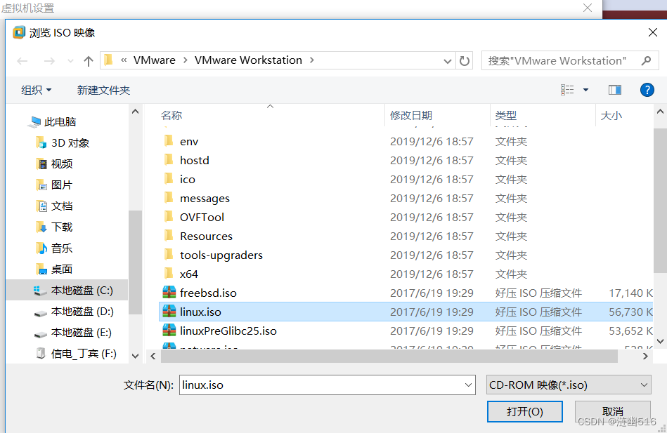This screenshot has width=667, height=433.
Task: Select linuxPreGlibc25.iso archive icon
Action: pyautogui.click(x=169, y=330)
